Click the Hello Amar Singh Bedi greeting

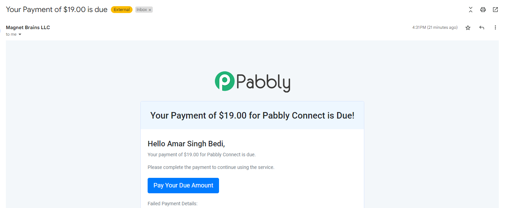pos(186,144)
